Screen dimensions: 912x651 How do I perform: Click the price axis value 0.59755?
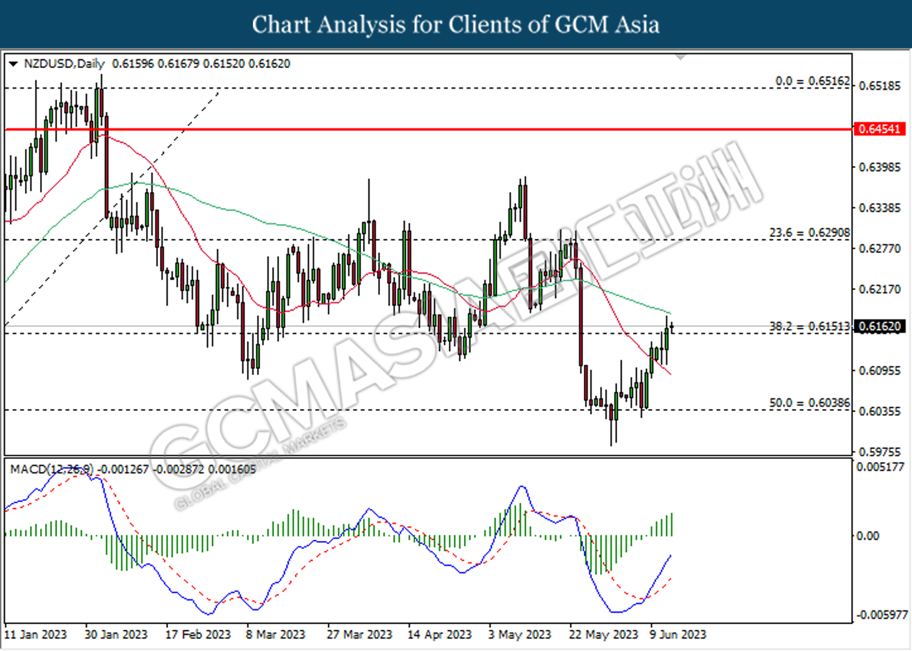880,452
